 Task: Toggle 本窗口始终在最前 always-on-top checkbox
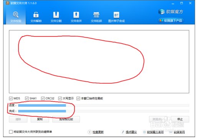coord(78,98)
